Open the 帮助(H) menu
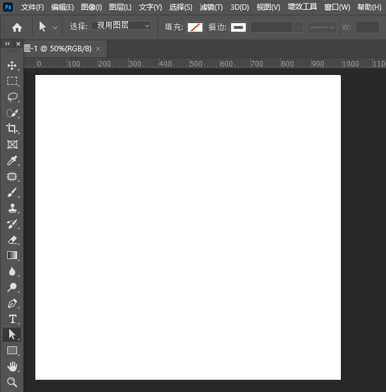Viewport: 386px width, 392px height. click(370, 7)
